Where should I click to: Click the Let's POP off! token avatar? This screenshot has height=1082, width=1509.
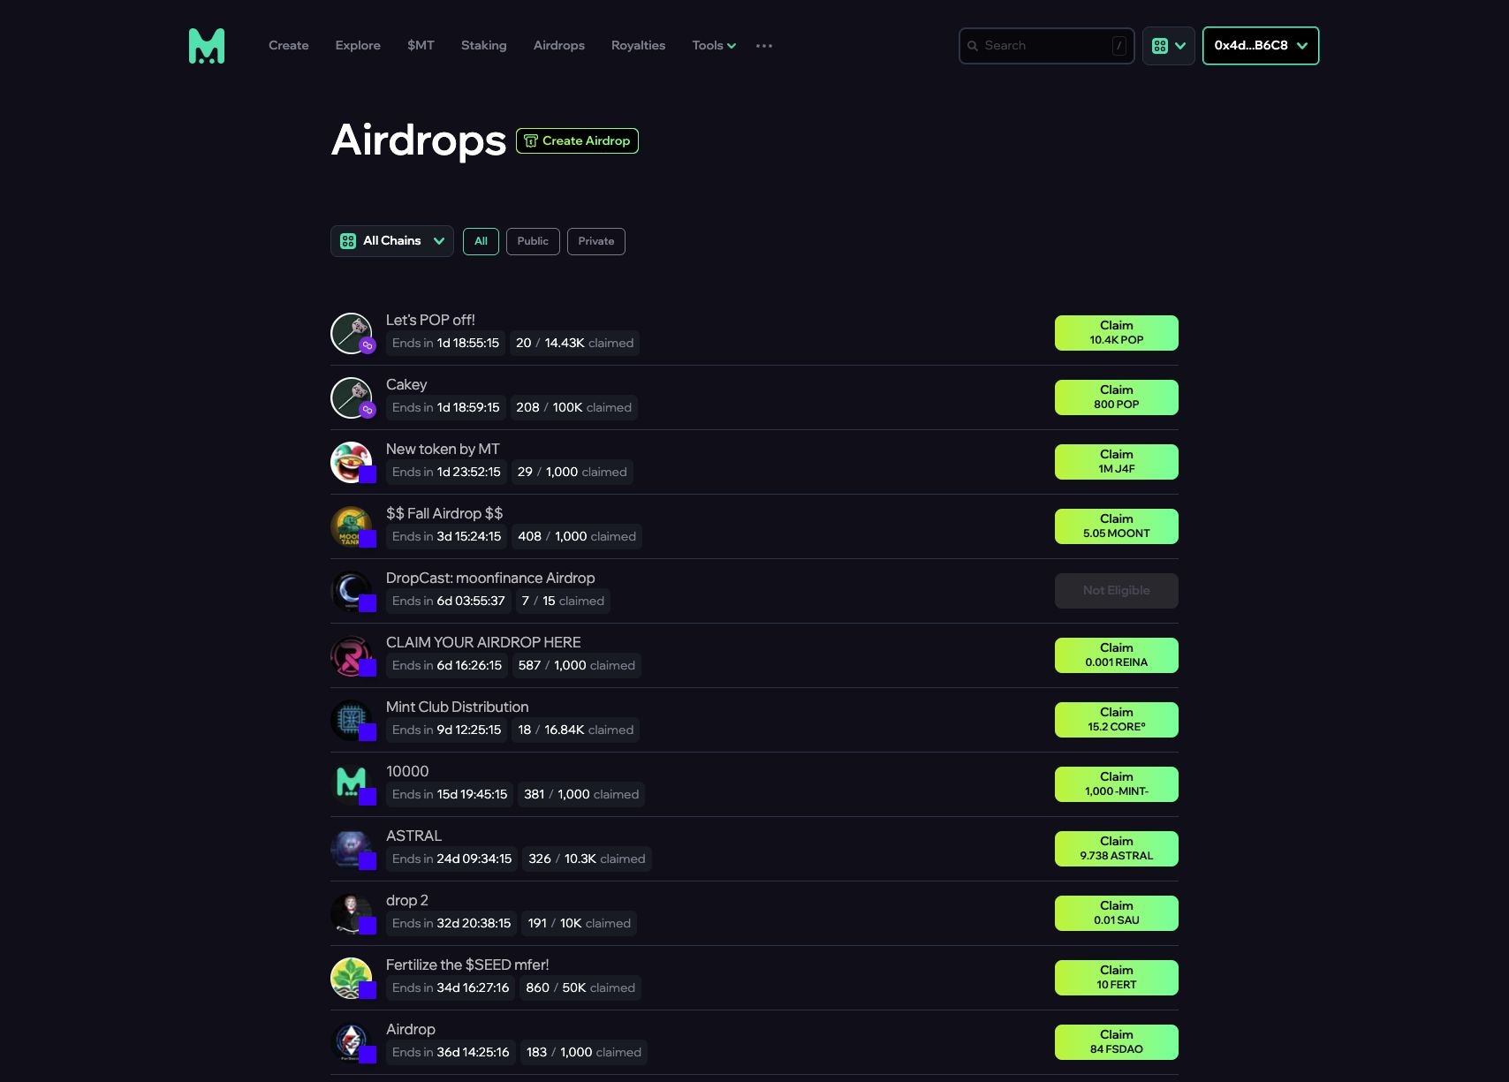[x=352, y=333]
